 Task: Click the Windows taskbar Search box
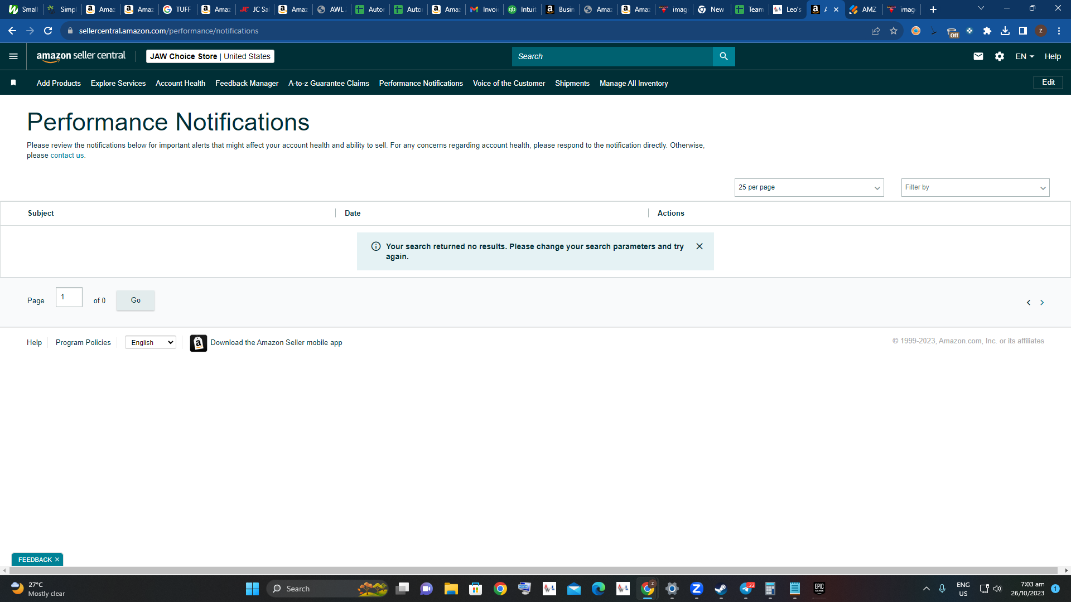[328, 589]
